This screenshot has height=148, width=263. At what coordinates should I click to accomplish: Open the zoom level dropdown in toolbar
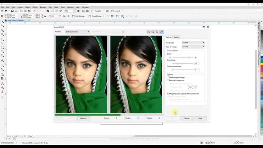tap(75, 11)
